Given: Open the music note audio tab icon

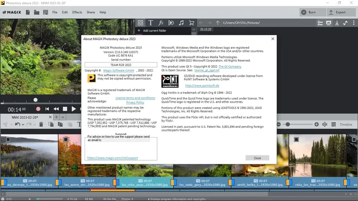Looking at the screenshot, I should (181, 23).
